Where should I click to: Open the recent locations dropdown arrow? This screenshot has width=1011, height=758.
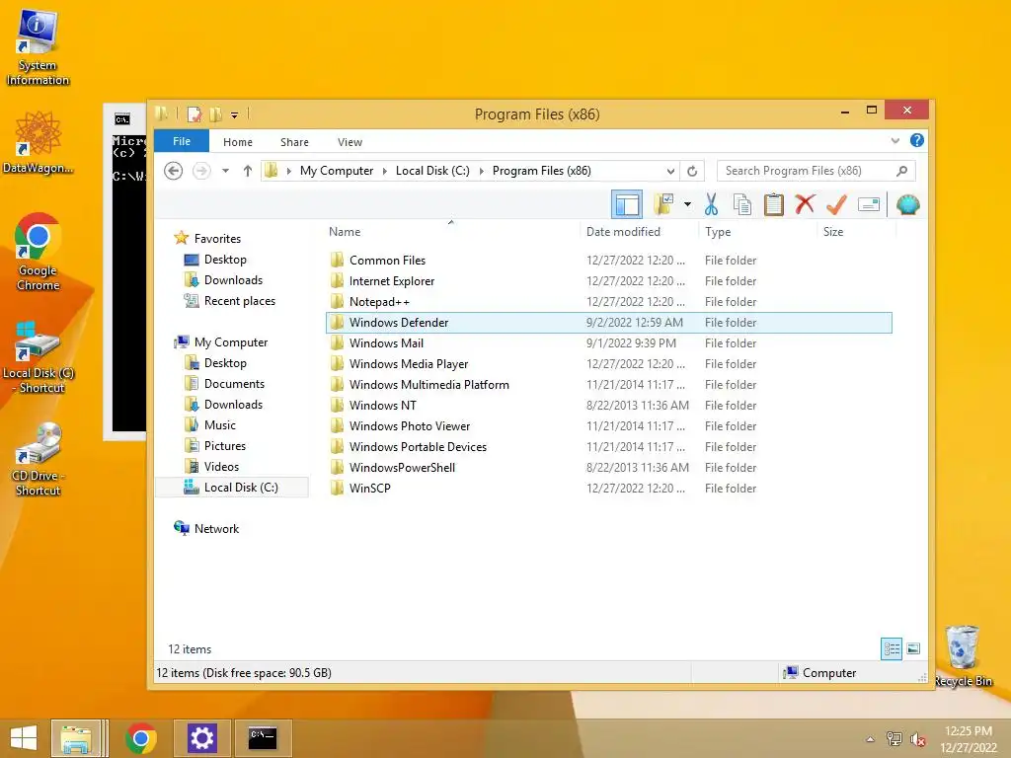(x=226, y=171)
